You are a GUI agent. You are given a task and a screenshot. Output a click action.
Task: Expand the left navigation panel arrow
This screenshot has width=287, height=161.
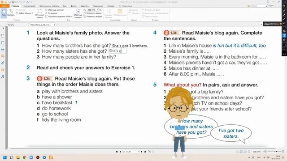pyautogui.click(x=4, y=29)
